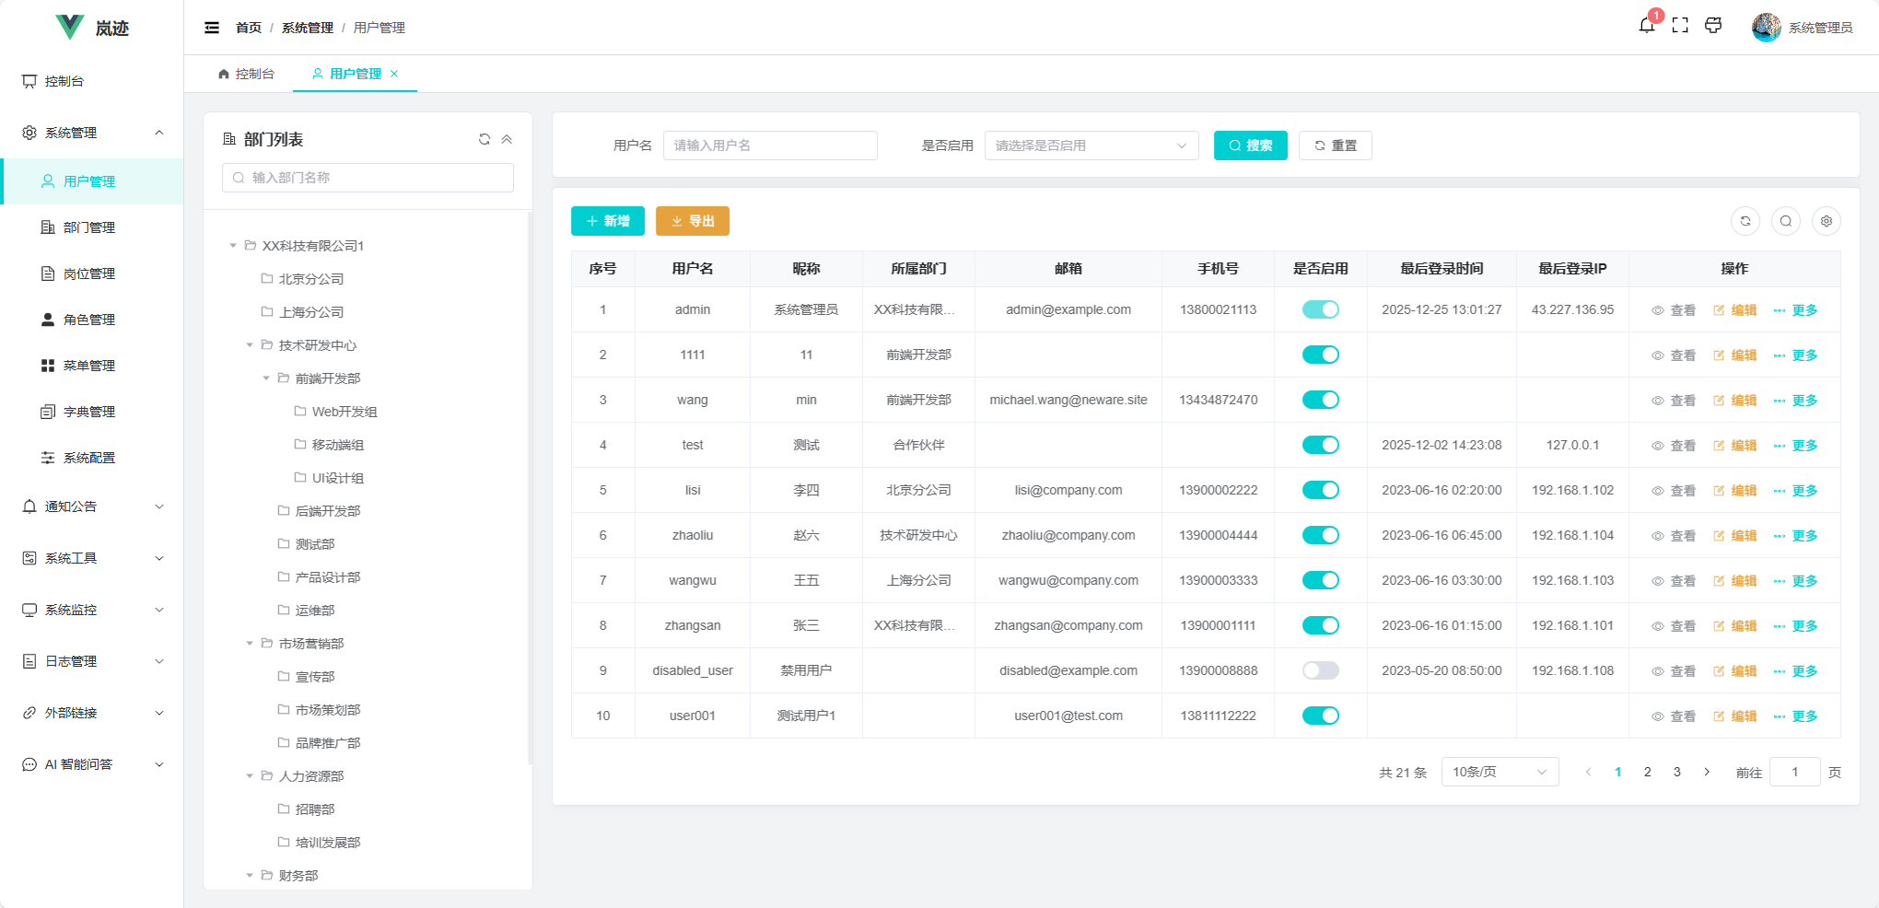Viewport: 1879px width, 908px height.
Task: Open column settings via gear icon
Action: click(x=1826, y=221)
